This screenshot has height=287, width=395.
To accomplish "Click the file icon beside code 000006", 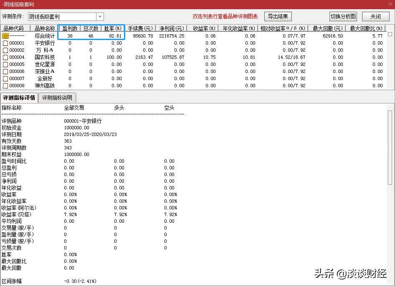I will point(5,71).
